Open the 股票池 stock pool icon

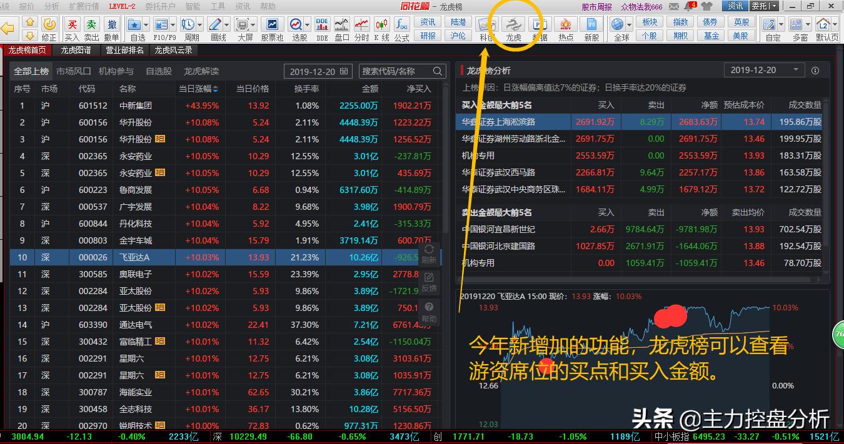coord(272,24)
